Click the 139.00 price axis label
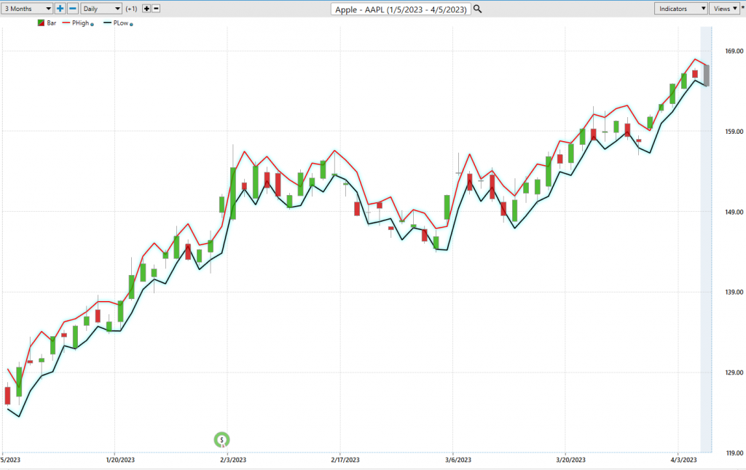Screen dimensions: 746x470 click(734, 292)
